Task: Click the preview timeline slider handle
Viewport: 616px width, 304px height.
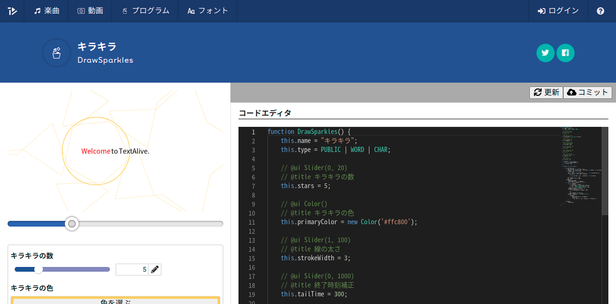Action: click(x=72, y=224)
